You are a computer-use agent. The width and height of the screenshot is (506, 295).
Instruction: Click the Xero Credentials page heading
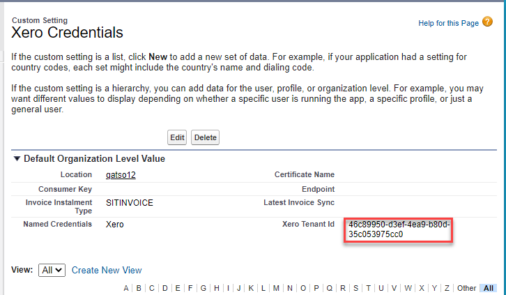pyautogui.click(x=67, y=33)
